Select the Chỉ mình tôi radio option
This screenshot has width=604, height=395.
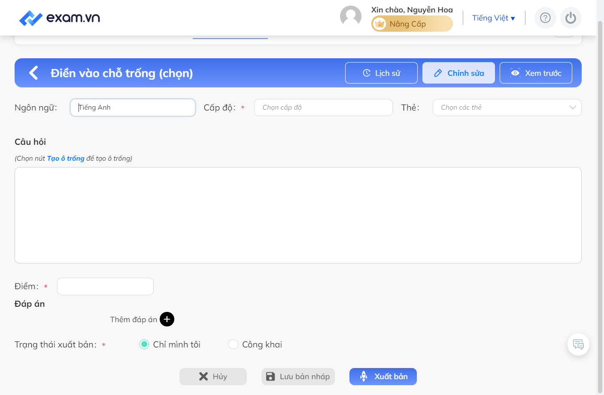pyautogui.click(x=144, y=344)
